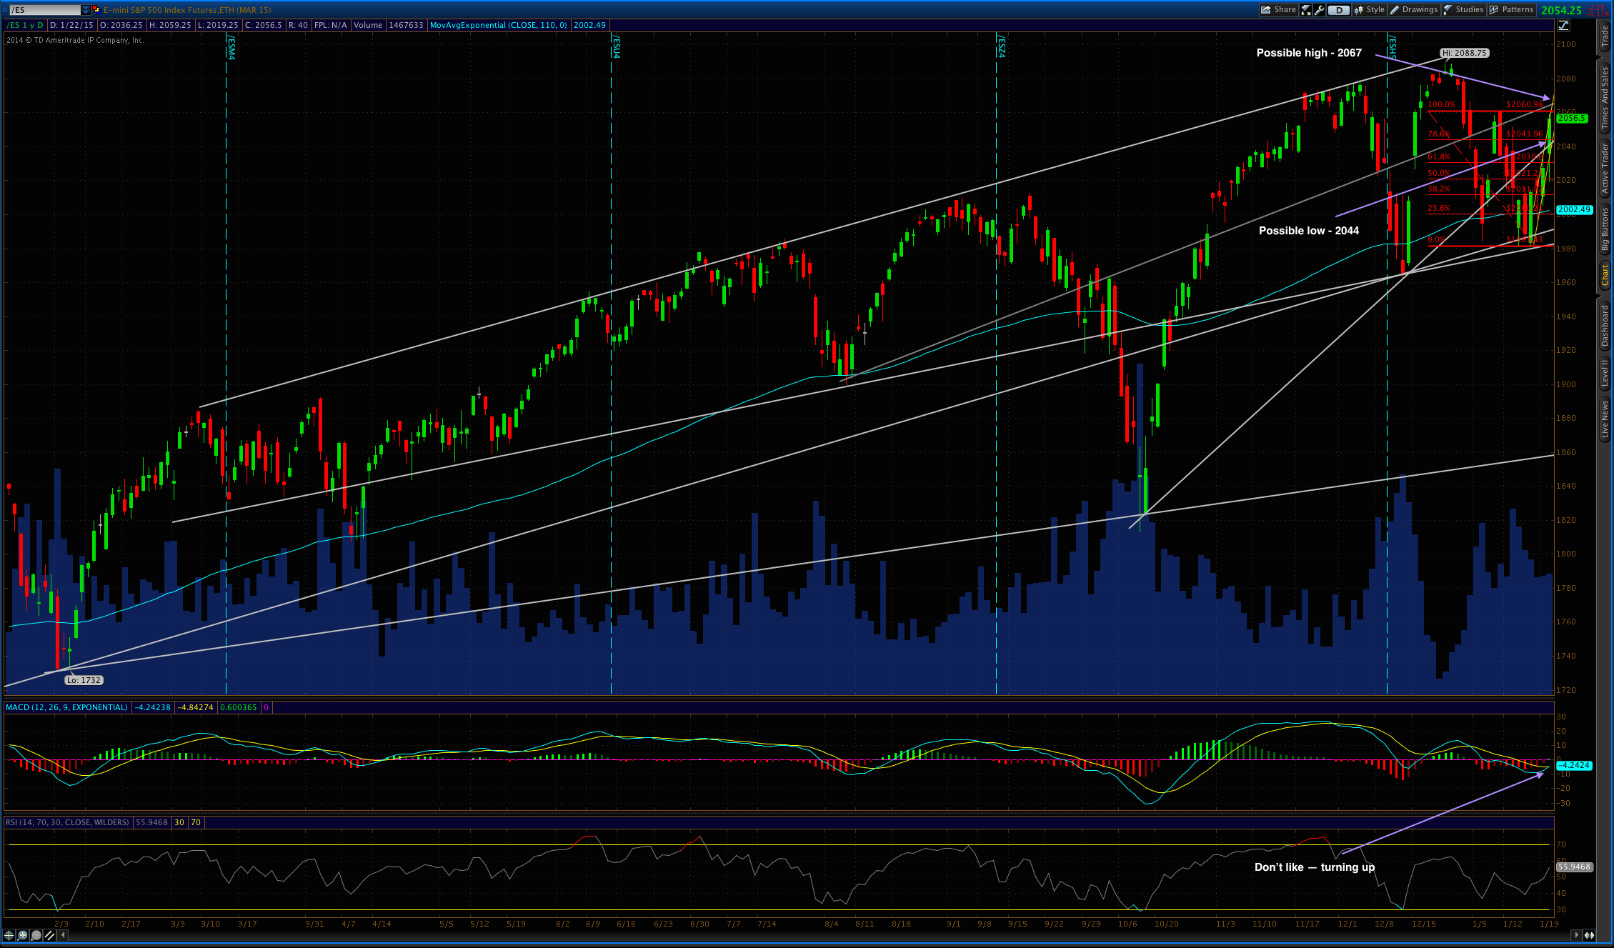
Task: Click the crosshair pan tool icon
Action: 9,935
